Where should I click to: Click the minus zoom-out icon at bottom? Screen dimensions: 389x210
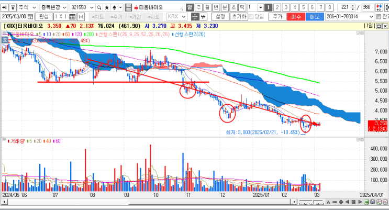335,202
